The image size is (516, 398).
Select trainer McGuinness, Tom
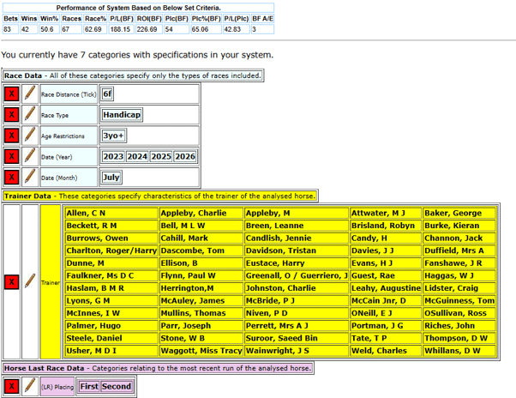[x=459, y=301]
